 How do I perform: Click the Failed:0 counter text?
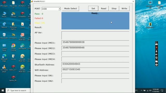[x=39, y=18]
